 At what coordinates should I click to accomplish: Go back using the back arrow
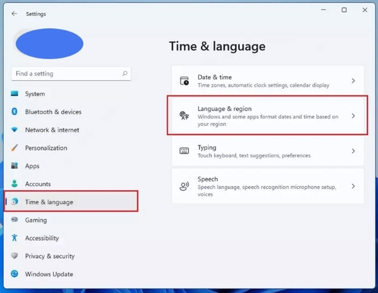pos(14,14)
